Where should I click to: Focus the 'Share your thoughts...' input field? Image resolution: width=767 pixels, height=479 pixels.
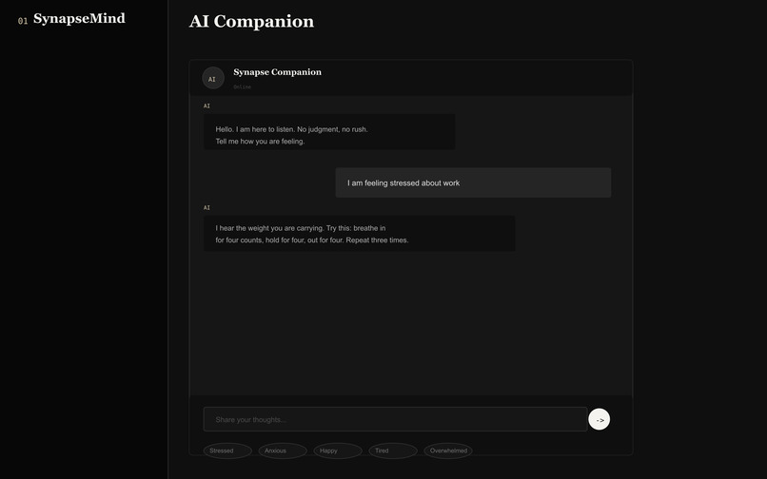coord(395,419)
